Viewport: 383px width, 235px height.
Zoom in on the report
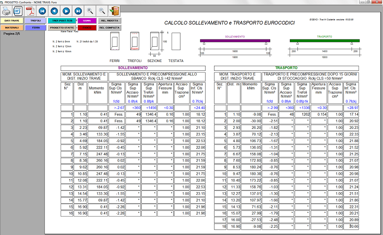tap(90, 11)
